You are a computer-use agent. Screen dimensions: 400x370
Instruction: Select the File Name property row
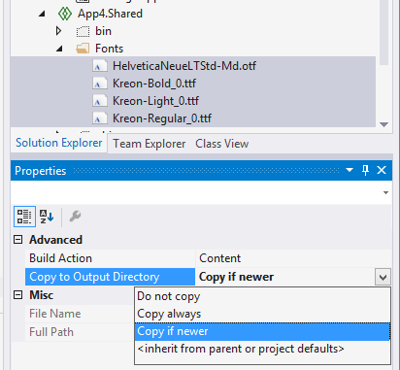[x=80, y=314]
